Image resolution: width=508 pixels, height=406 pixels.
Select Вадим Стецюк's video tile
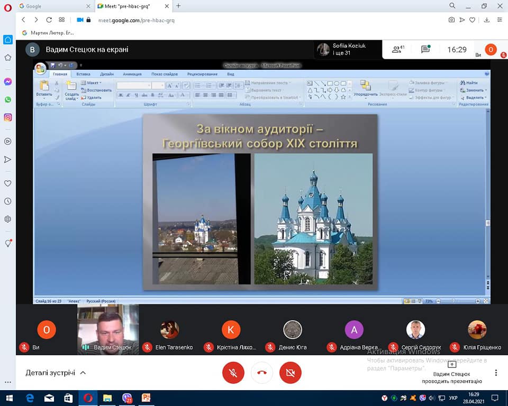pos(108,328)
